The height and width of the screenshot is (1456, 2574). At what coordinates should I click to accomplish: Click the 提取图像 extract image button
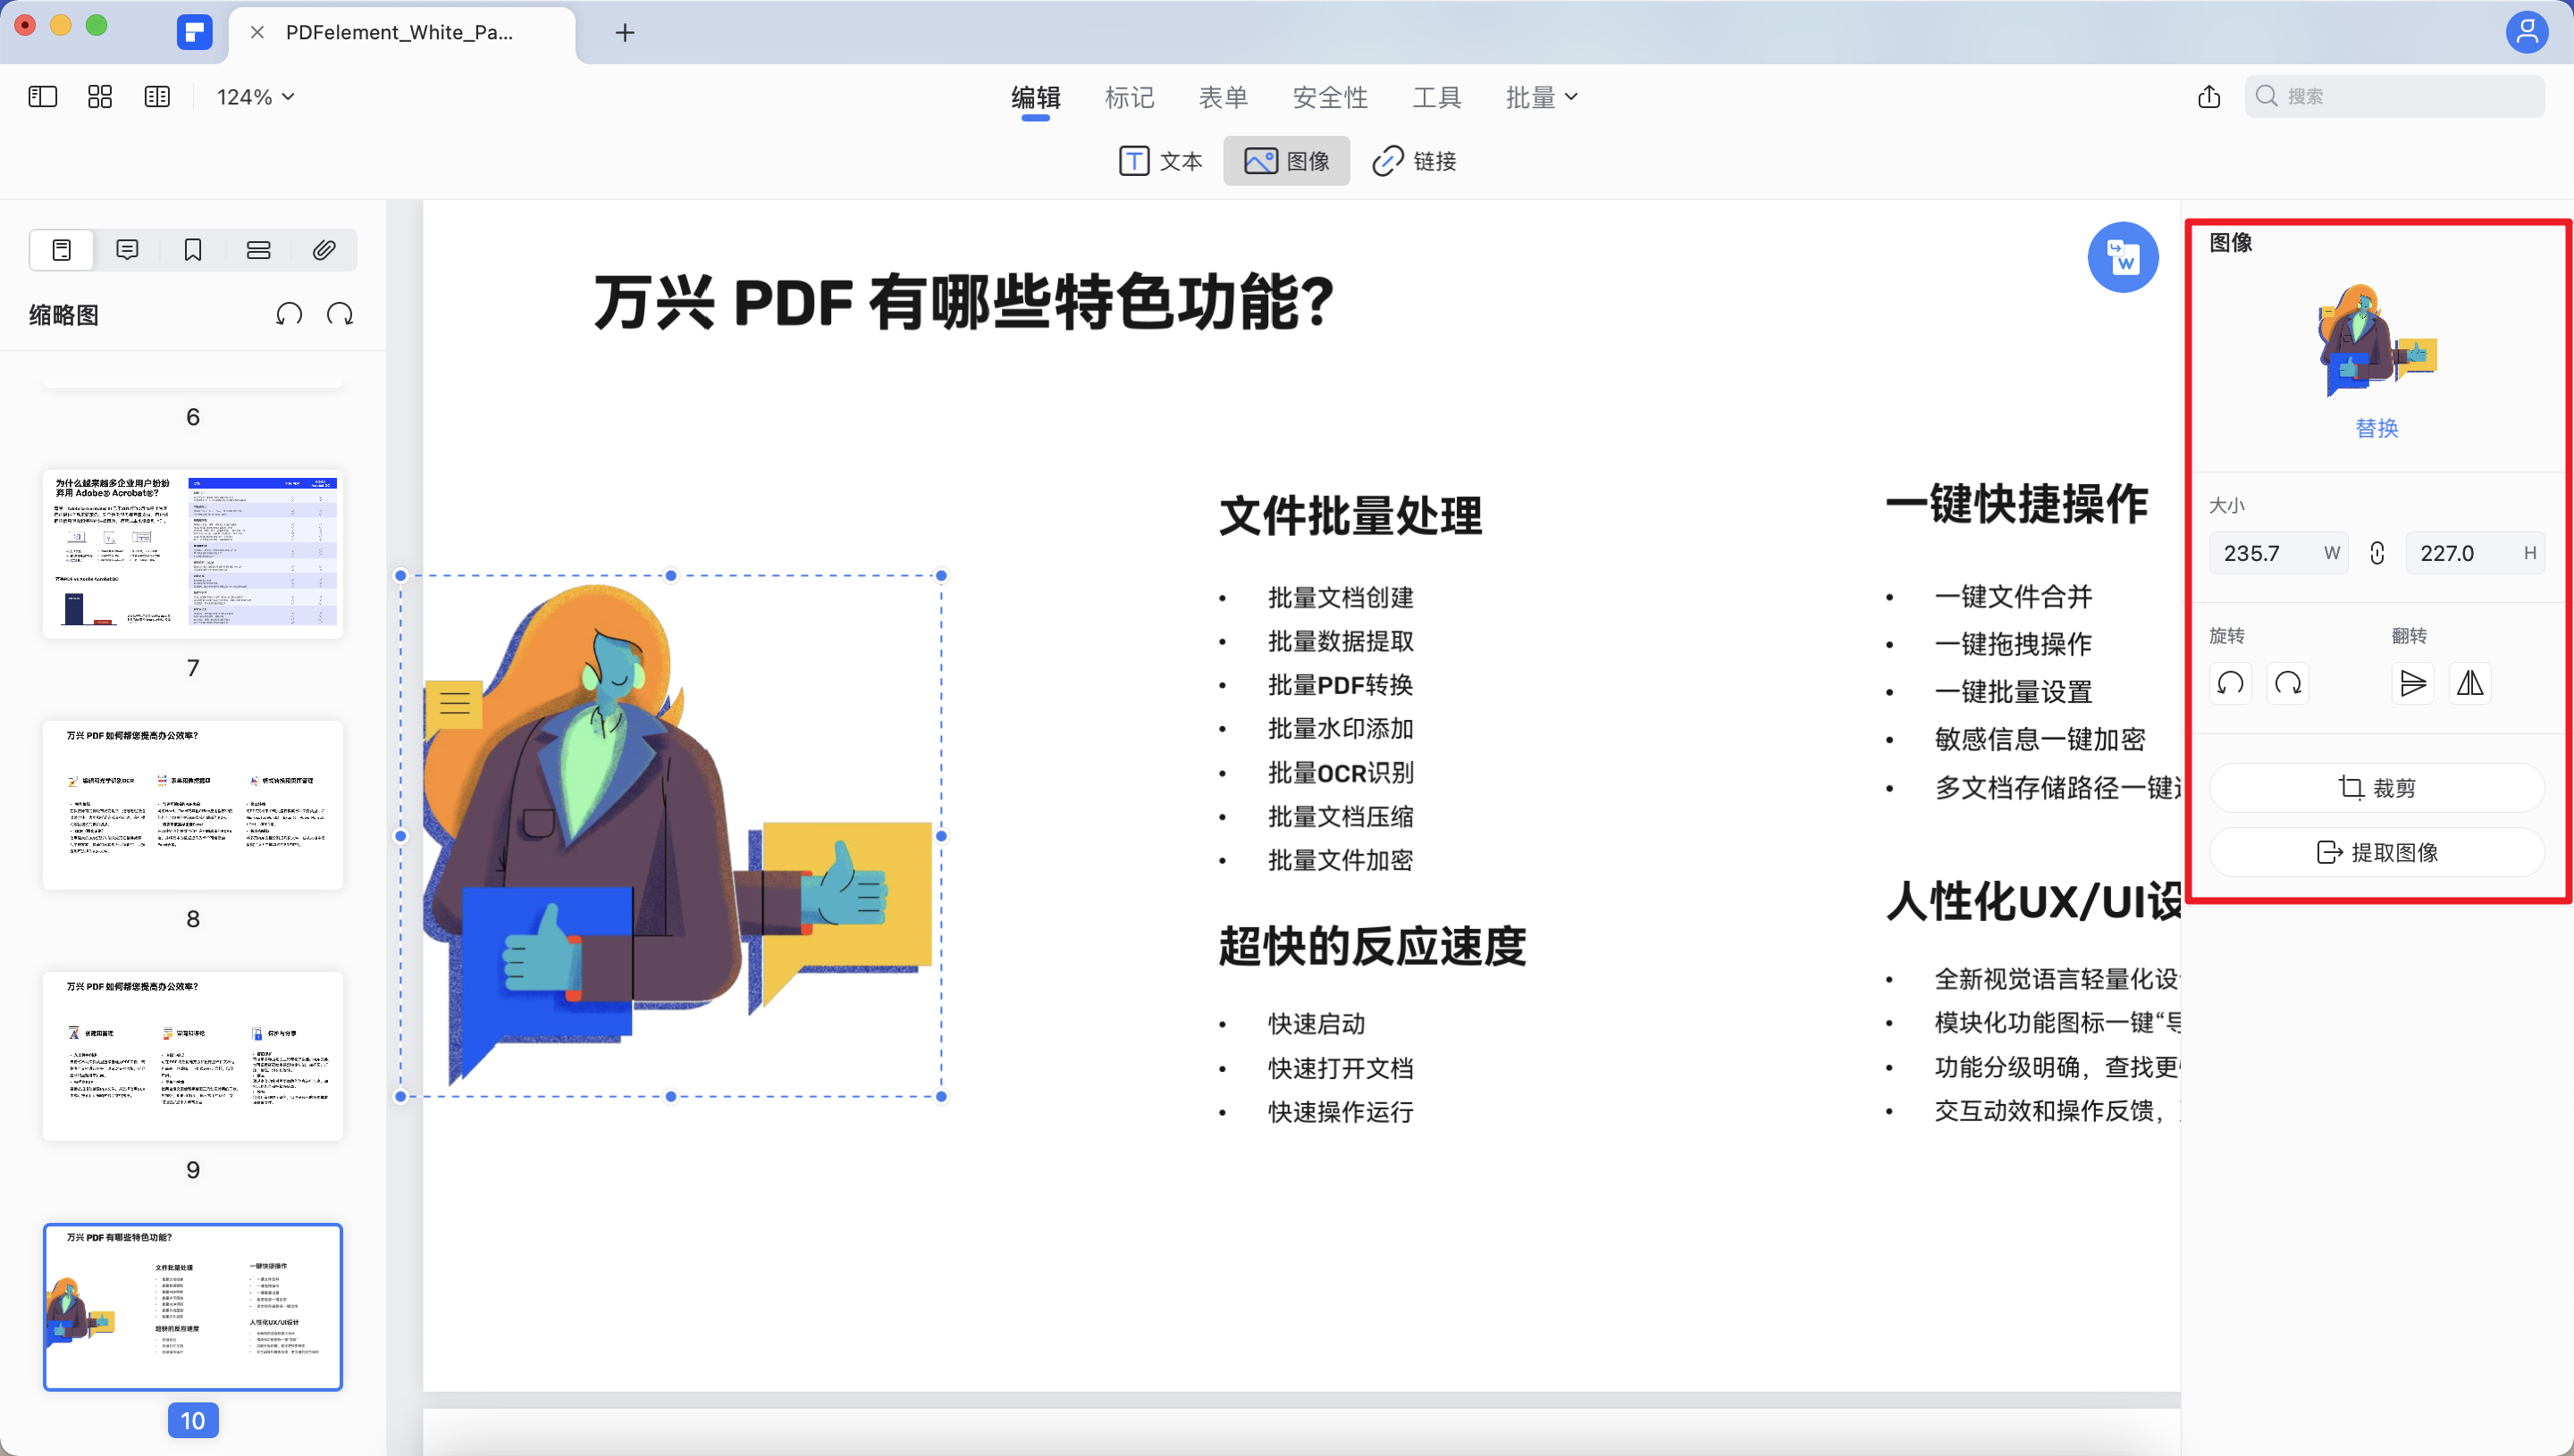click(x=2376, y=851)
